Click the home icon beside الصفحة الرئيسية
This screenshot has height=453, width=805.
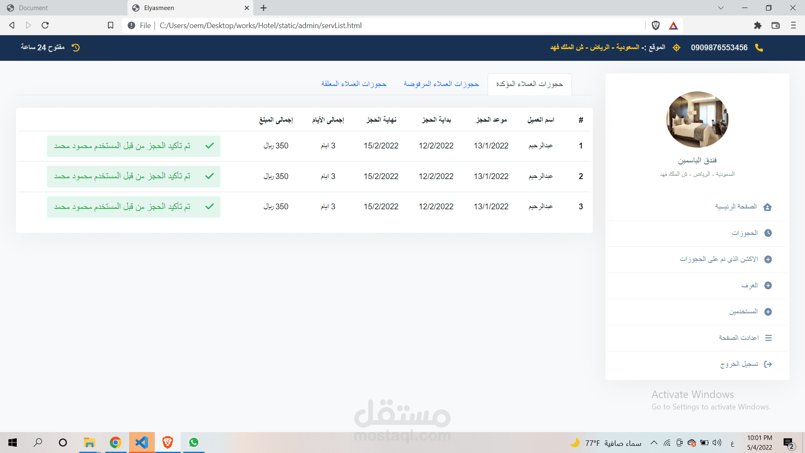768,207
